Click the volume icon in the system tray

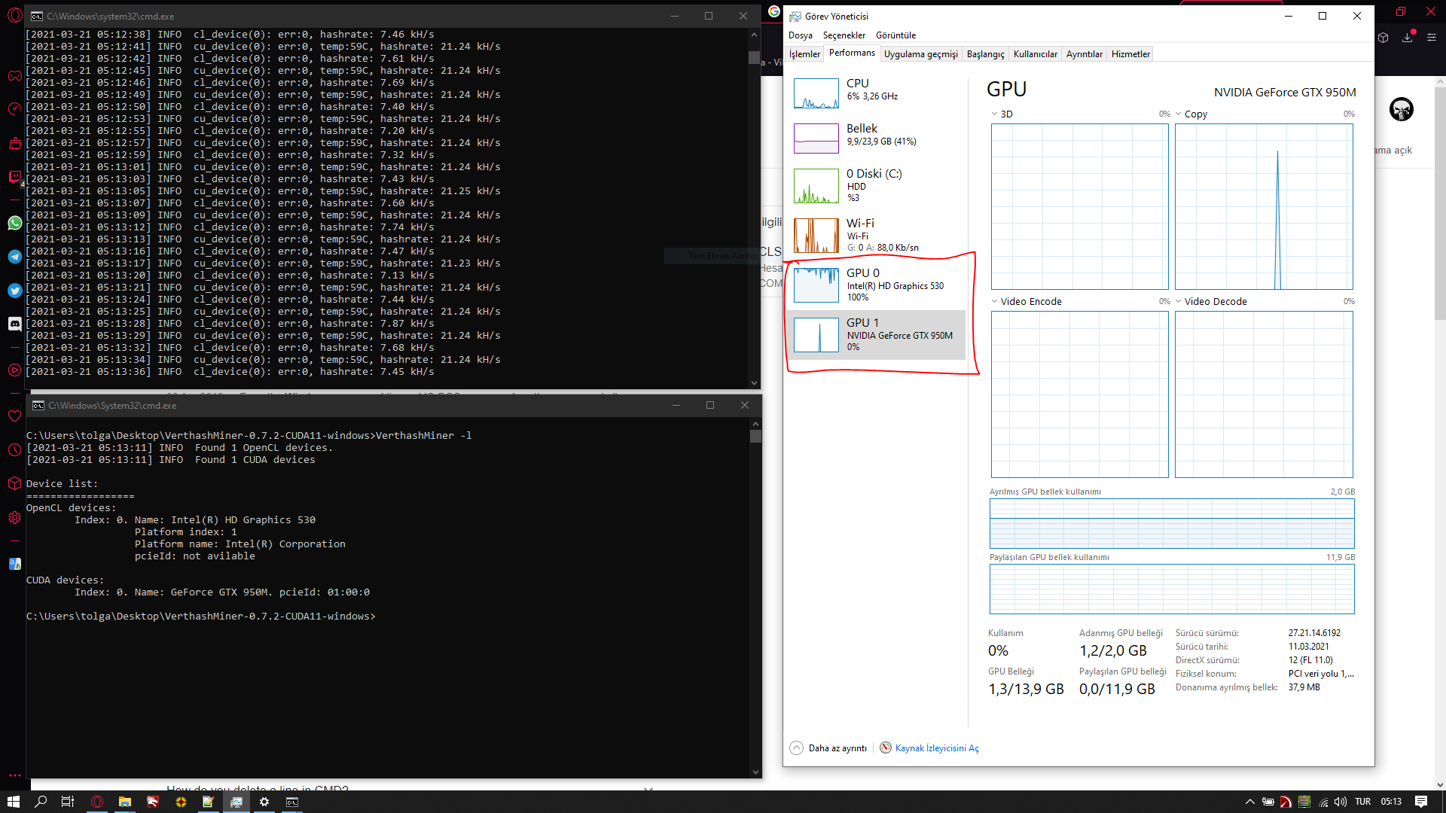point(1341,802)
